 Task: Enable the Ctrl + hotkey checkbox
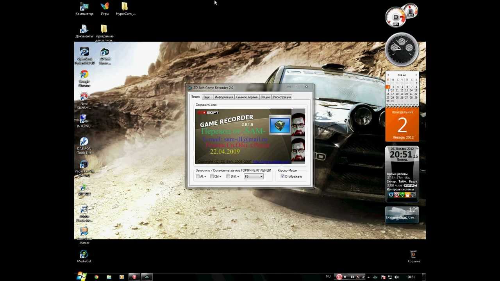(x=212, y=176)
